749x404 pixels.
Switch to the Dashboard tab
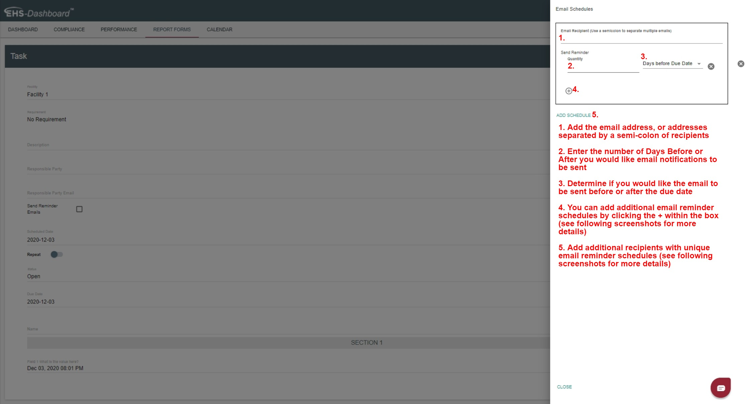23,29
